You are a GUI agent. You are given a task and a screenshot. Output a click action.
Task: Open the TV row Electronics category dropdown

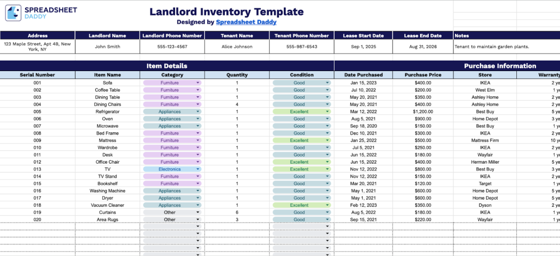coord(198,170)
